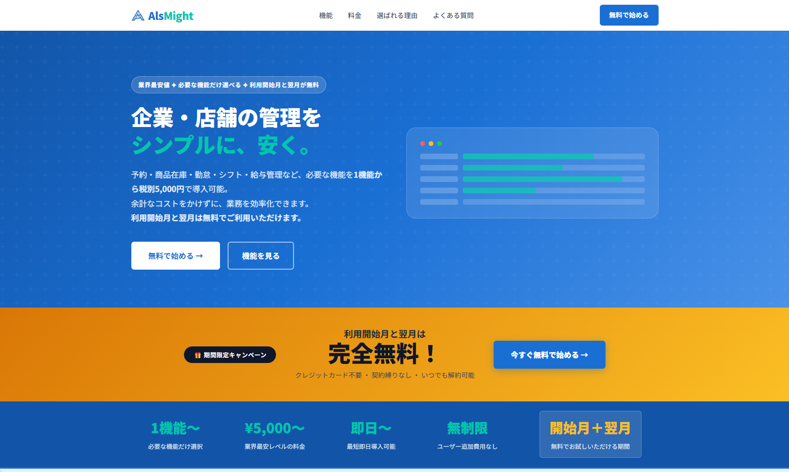Click the 機能を見る outlined button
The height and width of the screenshot is (472, 789).
[x=261, y=256]
